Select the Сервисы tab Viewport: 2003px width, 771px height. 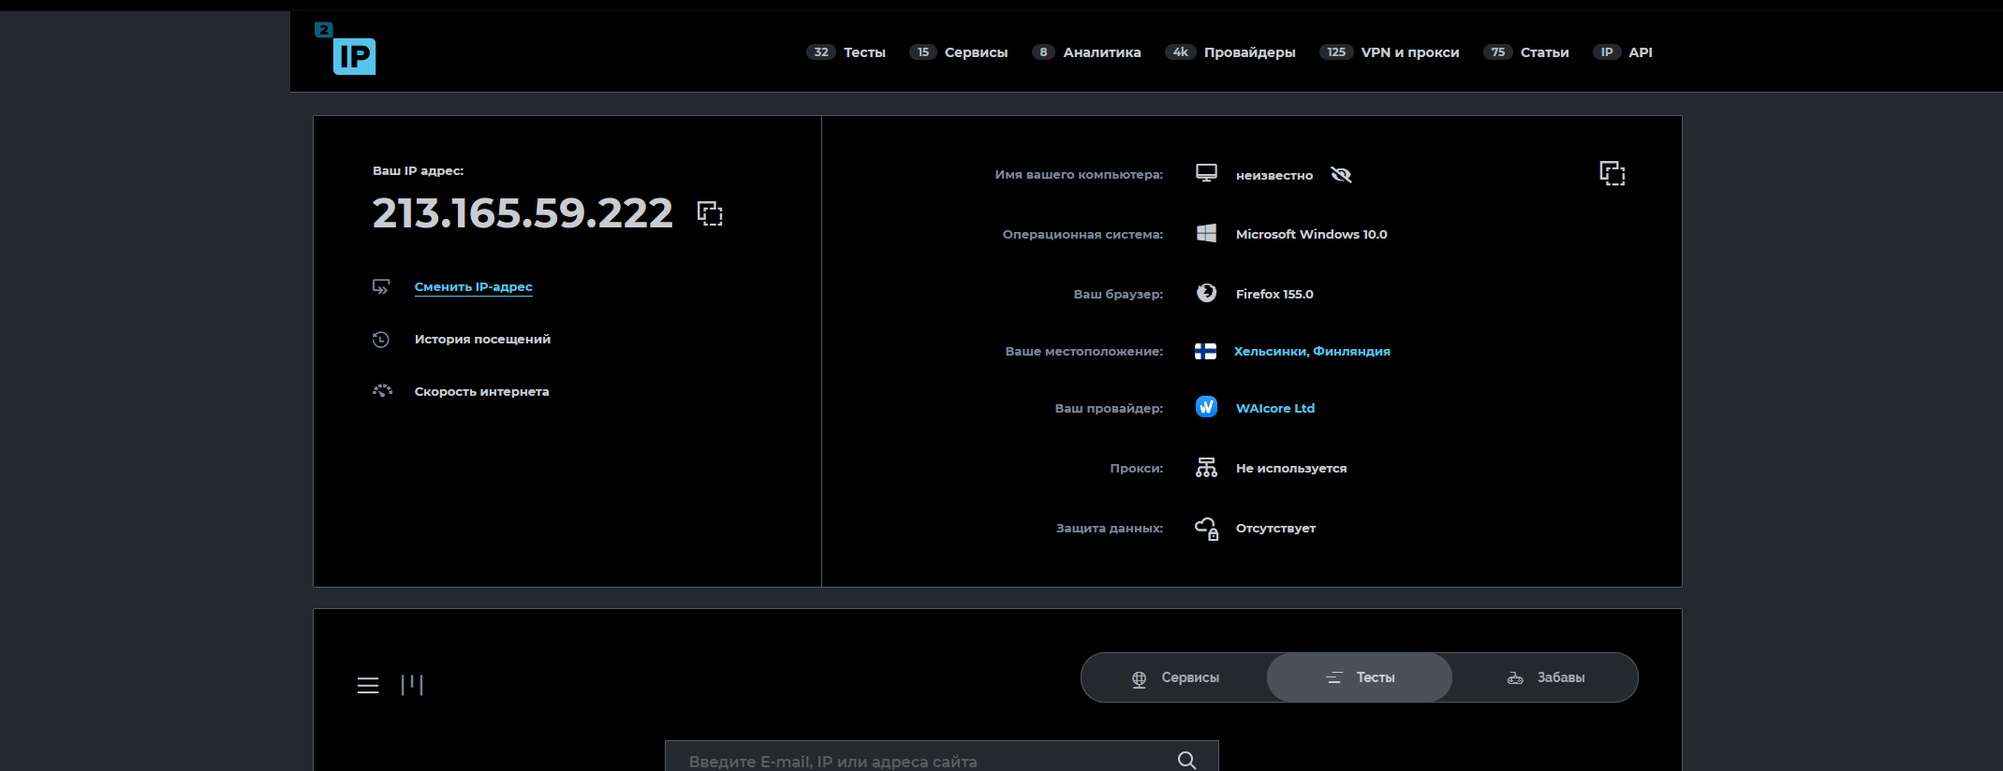1174,677
